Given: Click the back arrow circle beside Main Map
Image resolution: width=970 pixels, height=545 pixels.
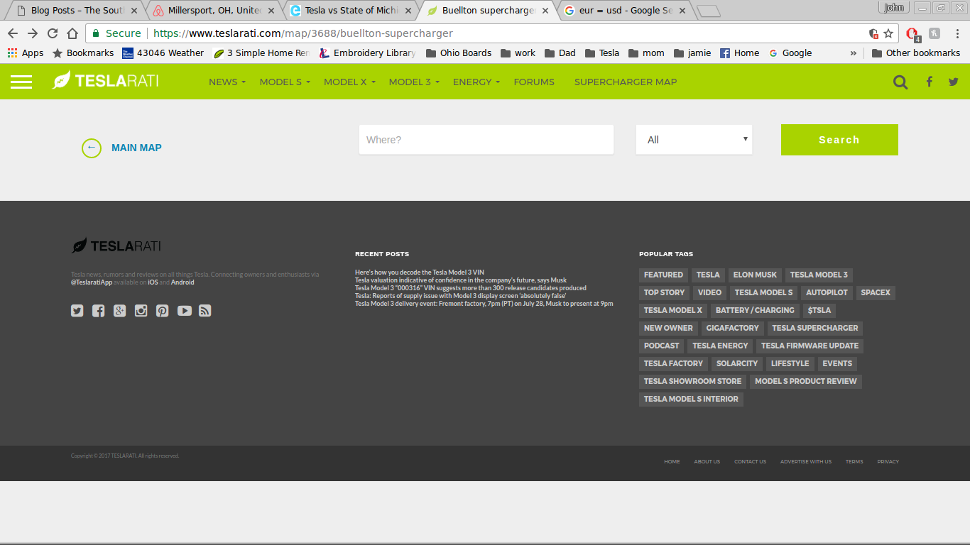Looking at the screenshot, I should [92, 148].
